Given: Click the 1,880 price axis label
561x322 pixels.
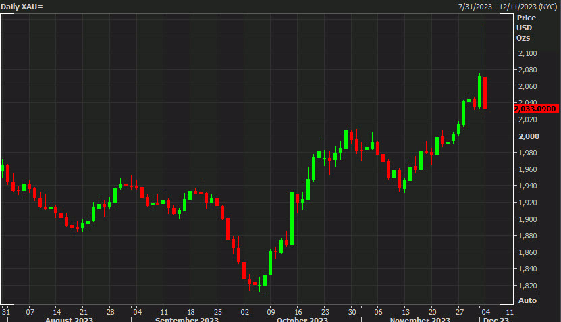Looking at the screenshot, I should click(528, 236).
